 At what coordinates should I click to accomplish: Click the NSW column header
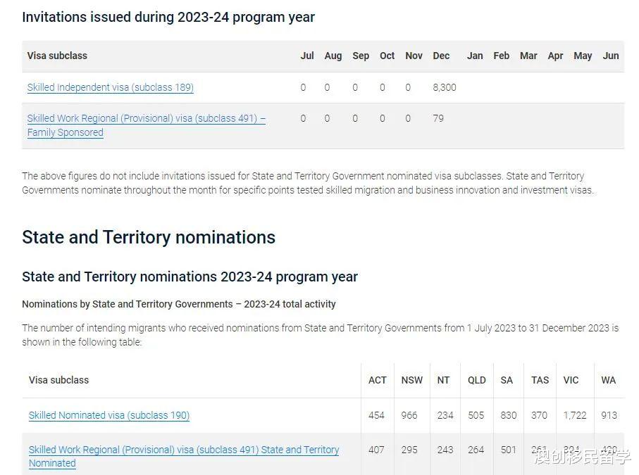(x=411, y=380)
